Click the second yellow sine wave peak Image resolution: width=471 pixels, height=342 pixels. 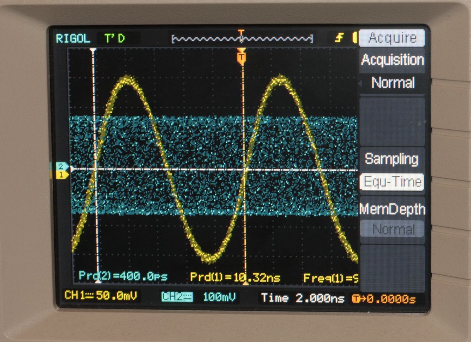[280, 79]
